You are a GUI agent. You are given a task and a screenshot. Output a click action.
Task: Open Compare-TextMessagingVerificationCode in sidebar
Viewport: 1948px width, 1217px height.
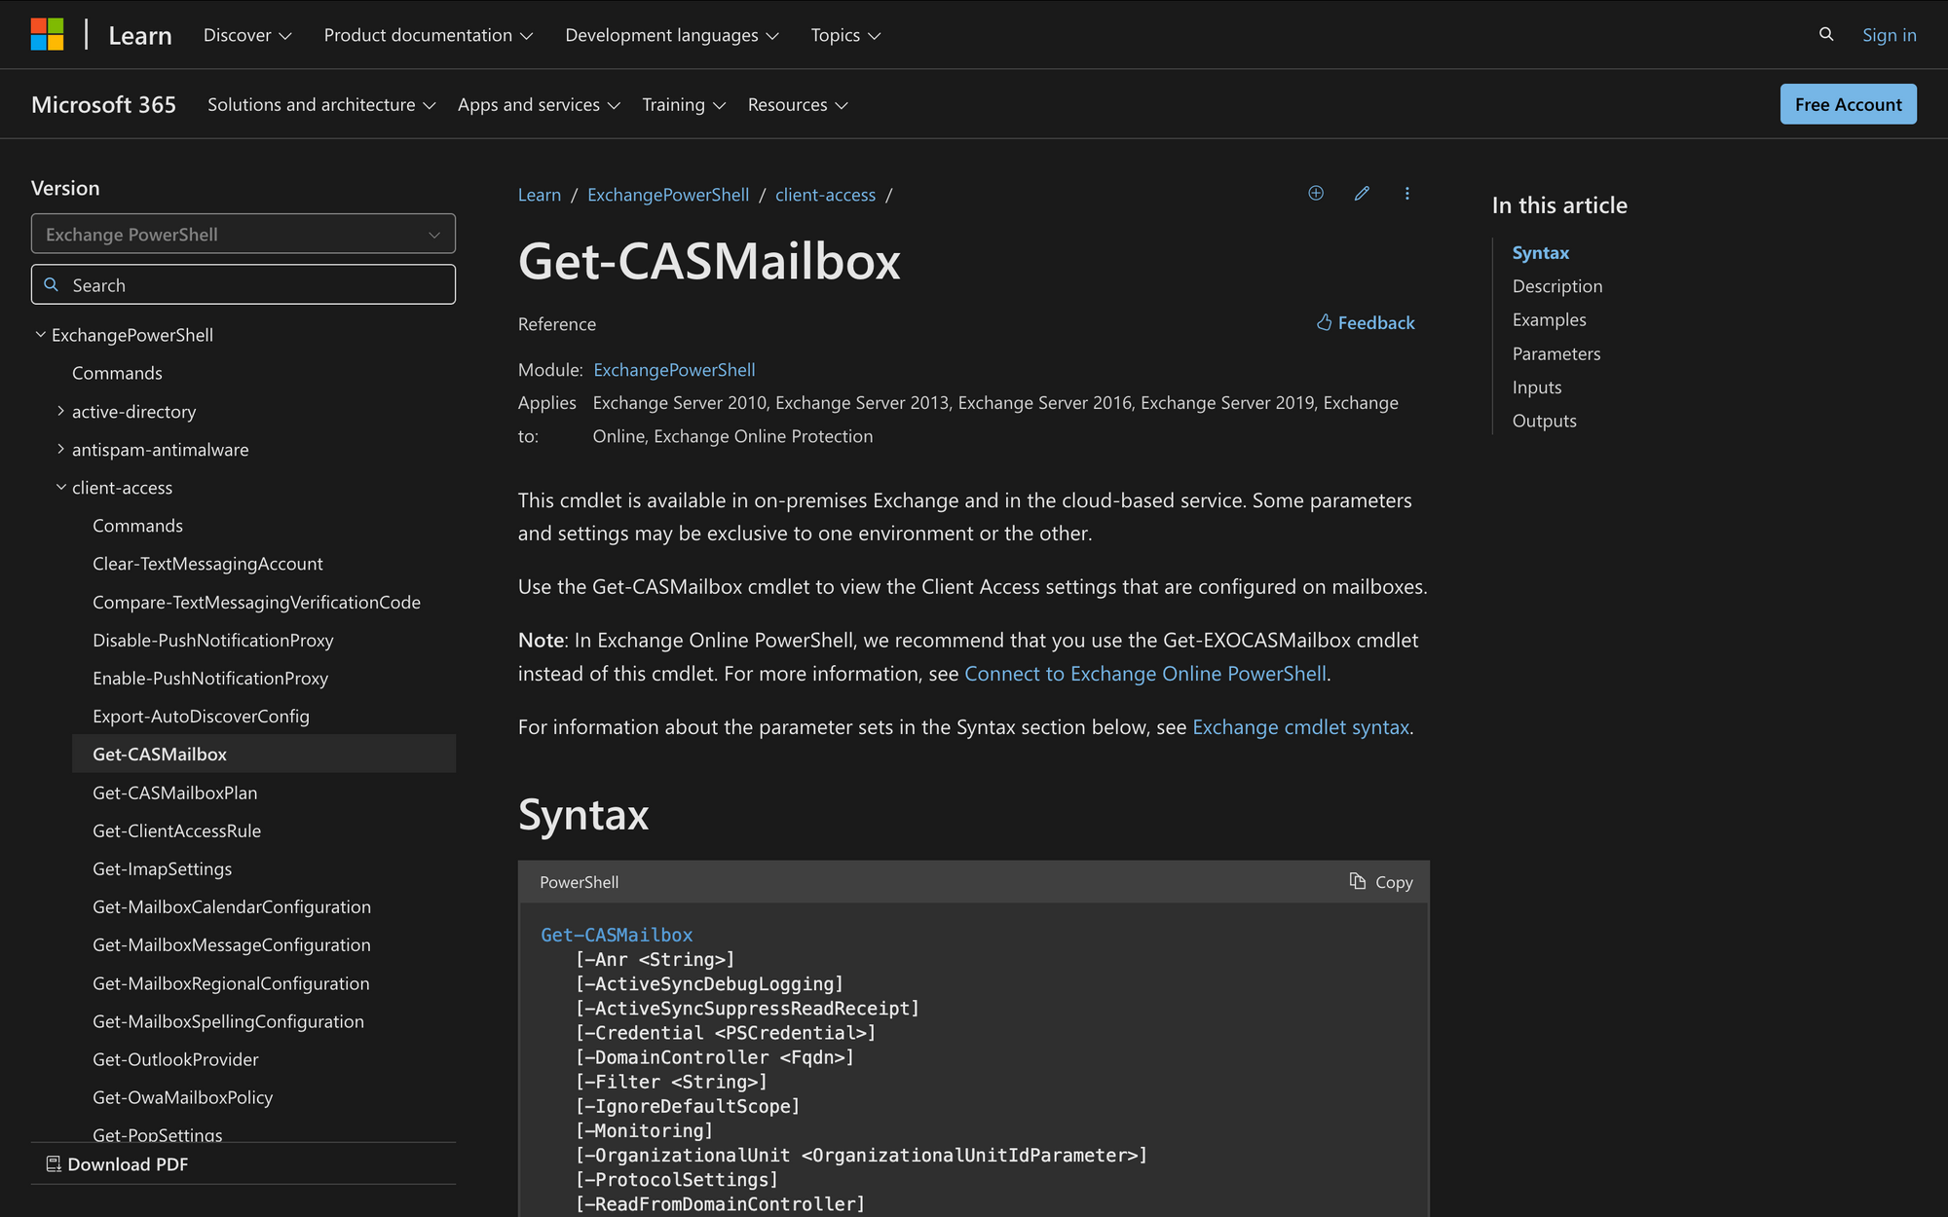point(256,602)
